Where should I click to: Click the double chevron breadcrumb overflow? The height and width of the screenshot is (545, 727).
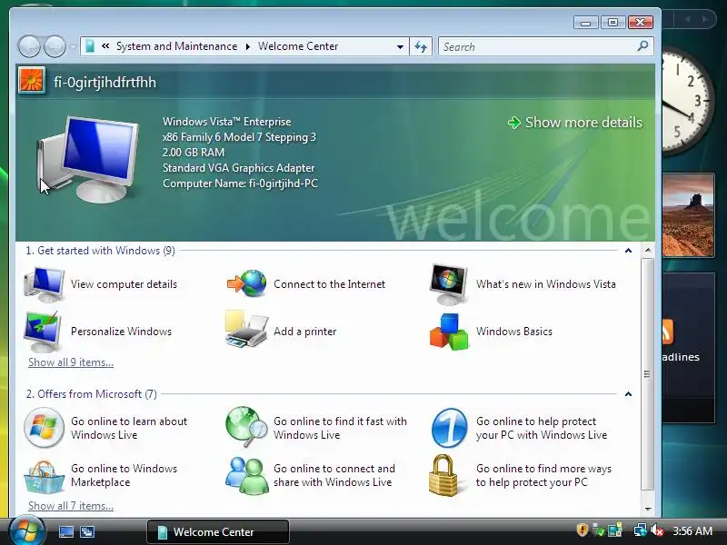click(105, 46)
